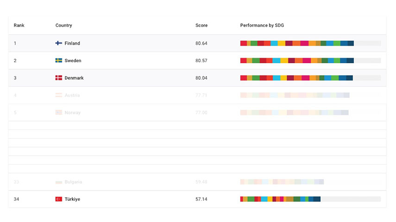Sort by the Score column header

[201, 25]
